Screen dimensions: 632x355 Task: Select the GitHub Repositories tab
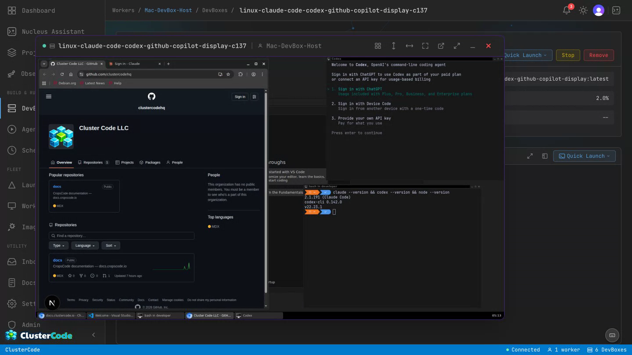point(93,162)
